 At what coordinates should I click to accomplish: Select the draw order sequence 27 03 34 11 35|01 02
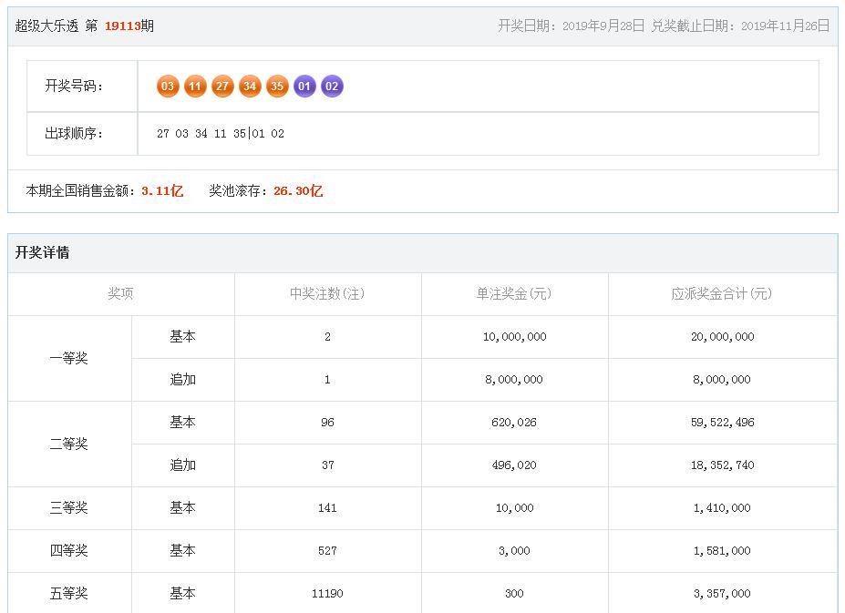point(221,134)
